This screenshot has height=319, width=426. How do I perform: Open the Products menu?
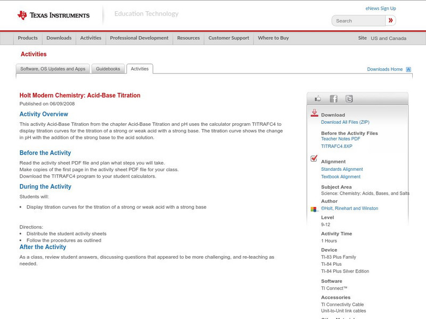[28, 38]
